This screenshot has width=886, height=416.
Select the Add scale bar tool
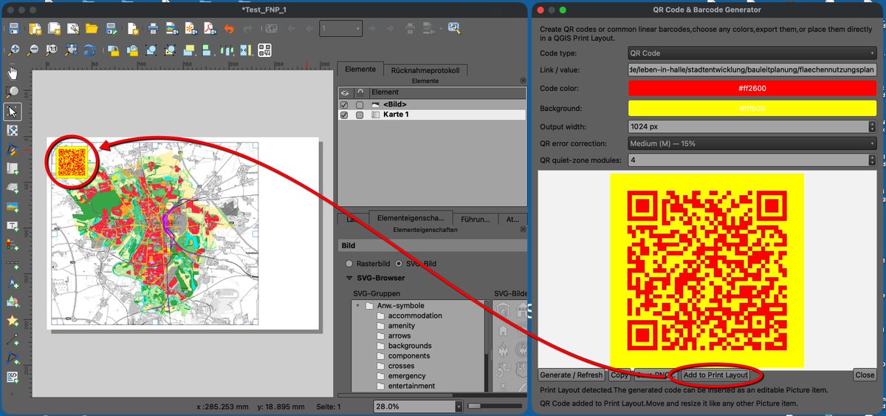(13, 264)
